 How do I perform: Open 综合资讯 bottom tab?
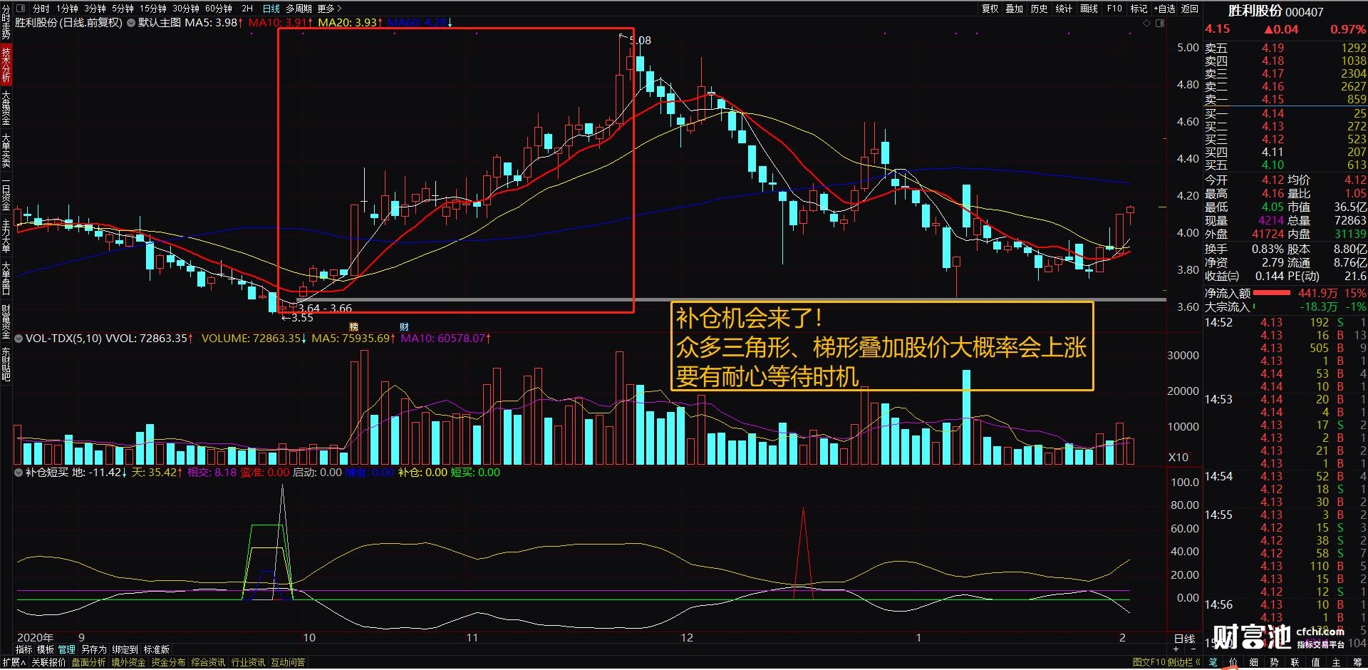coord(208,662)
